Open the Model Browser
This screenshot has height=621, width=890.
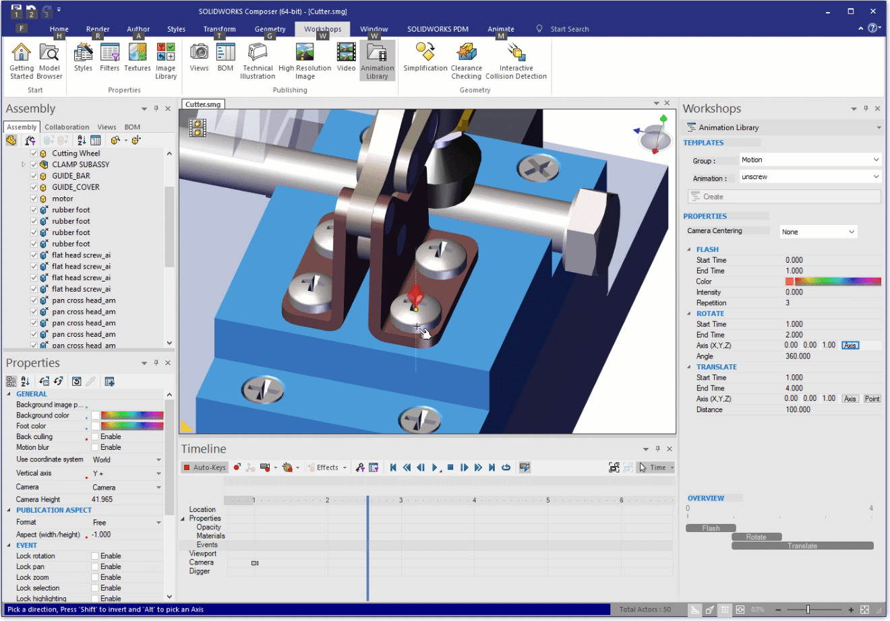[x=49, y=61]
